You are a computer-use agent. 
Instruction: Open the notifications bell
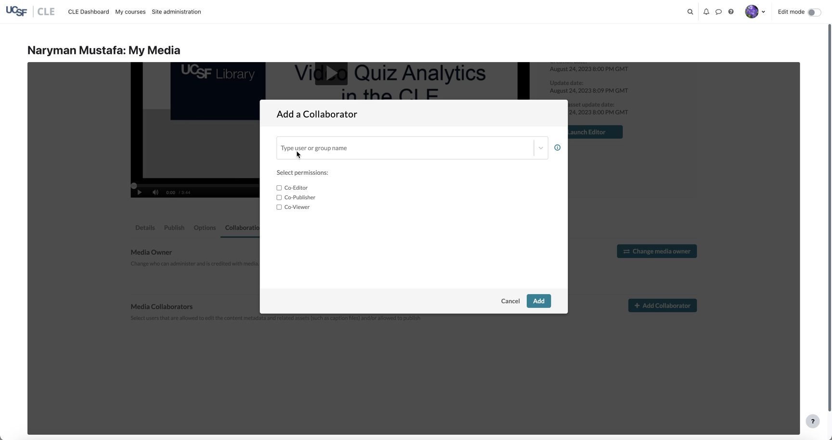[706, 12]
